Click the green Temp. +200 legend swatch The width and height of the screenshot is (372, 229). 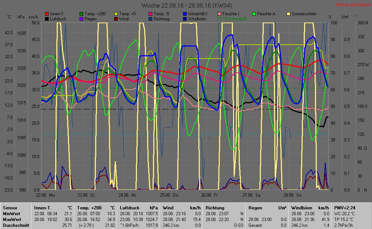pyautogui.click(x=81, y=14)
